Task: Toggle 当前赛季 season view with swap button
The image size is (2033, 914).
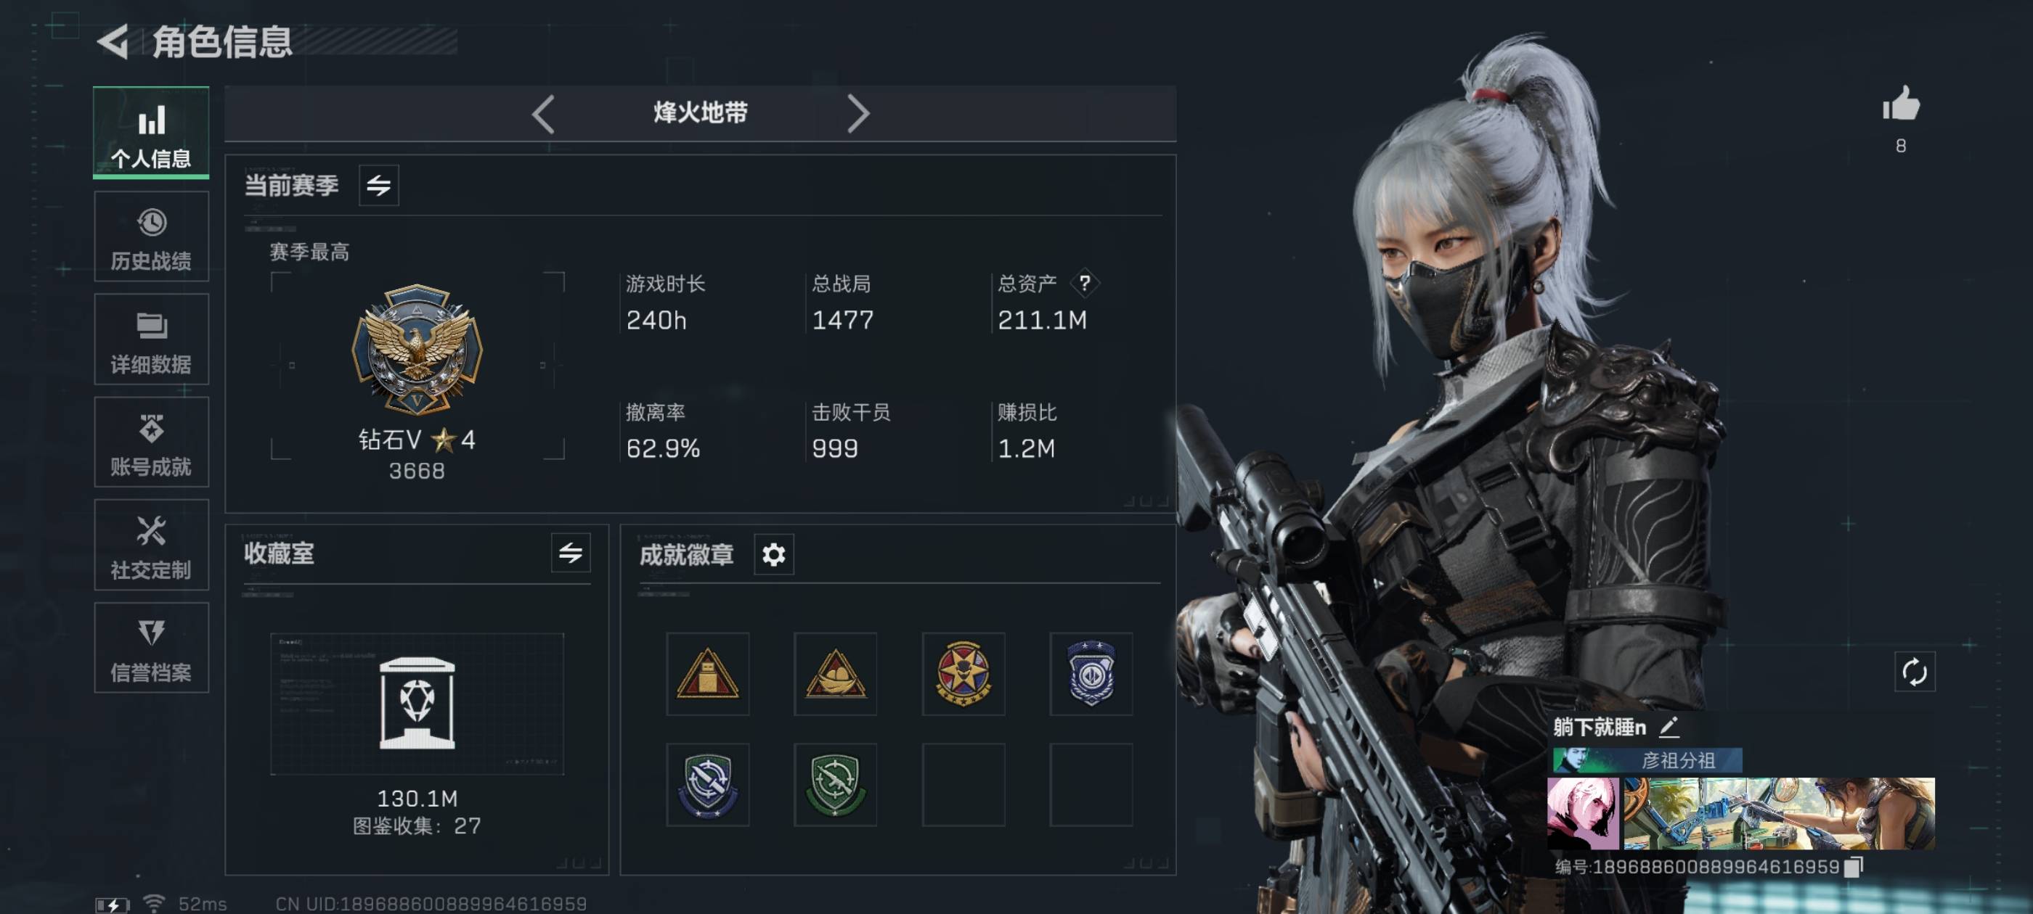Action: pos(379,185)
